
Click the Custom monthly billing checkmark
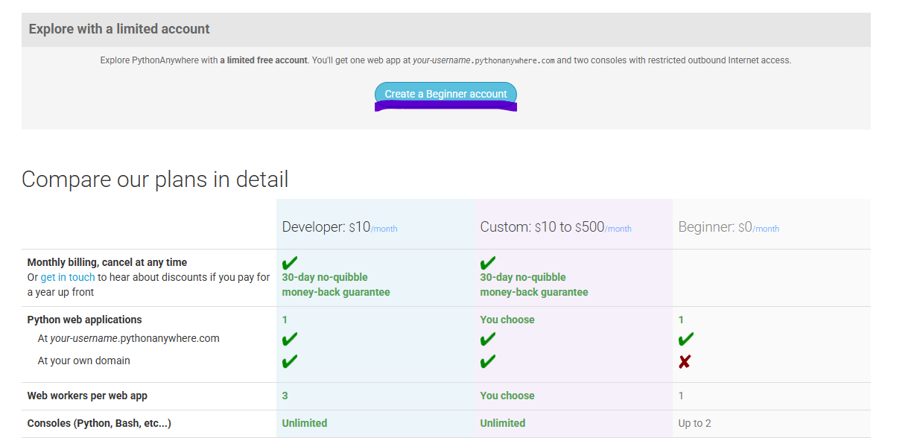coord(488,263)
